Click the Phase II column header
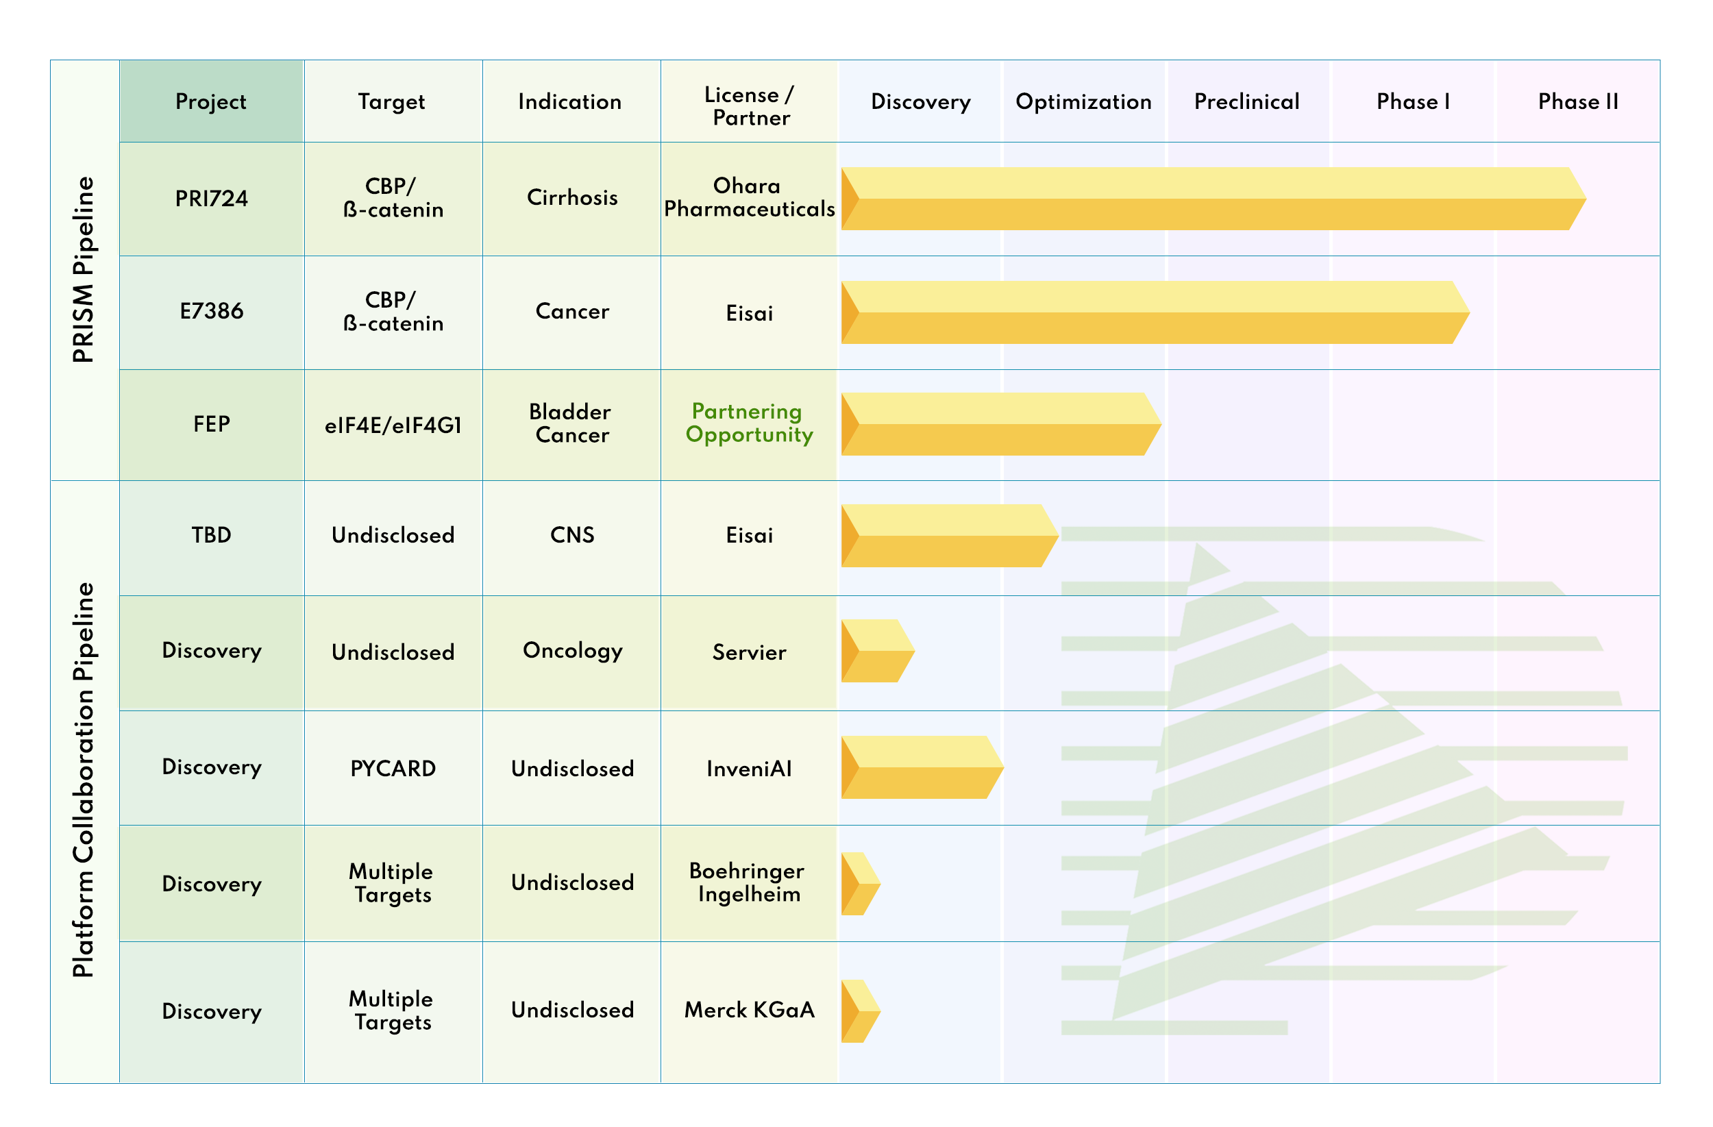 pyautogui.click(x=1578, y=101)
